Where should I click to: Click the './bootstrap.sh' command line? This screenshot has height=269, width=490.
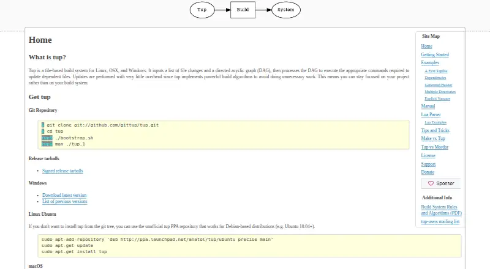click(x=67, y=138)
